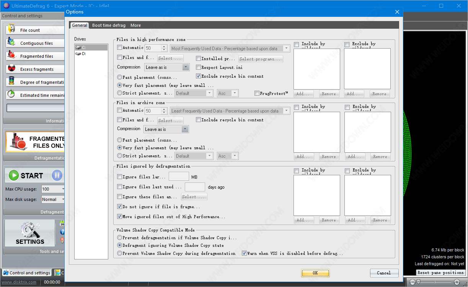This screenshot has height=287, width=468.
Task: Click the second bottom tab icon beside Control and settings
Action: point(57,272)
